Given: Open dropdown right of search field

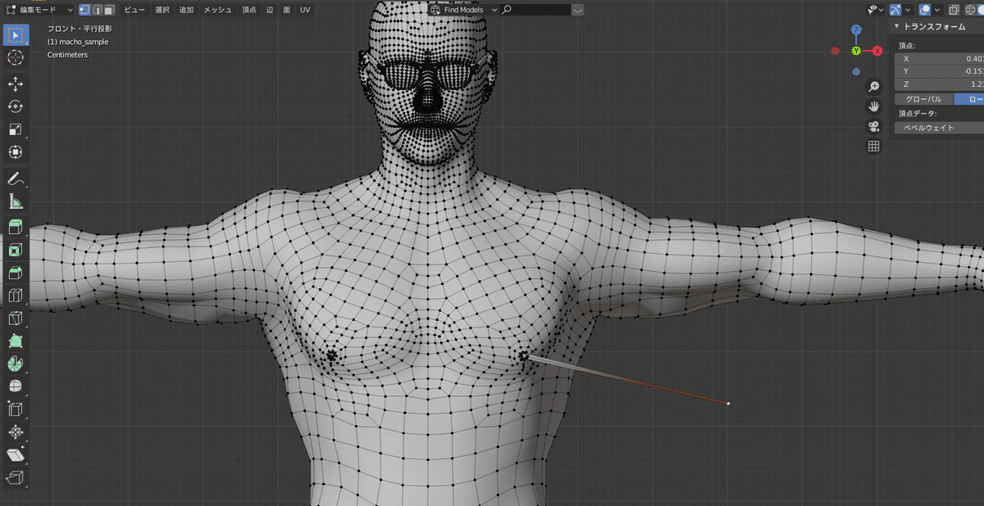Looking at the screenshot, I should [577, 10].
